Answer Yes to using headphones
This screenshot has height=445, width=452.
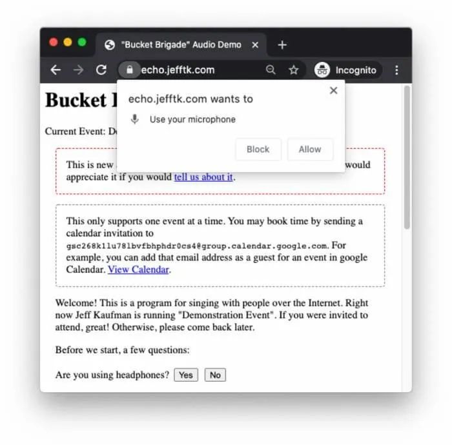coord(186,375)
